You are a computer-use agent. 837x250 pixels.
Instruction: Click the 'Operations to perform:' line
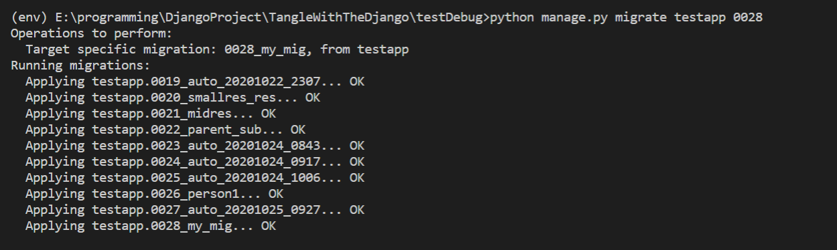(x=81, y=33)
